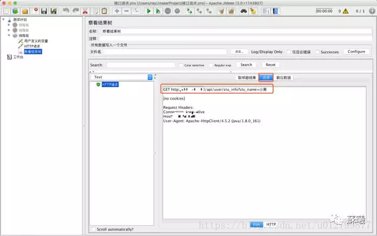The image size is (377, 236).
Task: Click the Remote Shutdown All icon
Action: [209, 11]
